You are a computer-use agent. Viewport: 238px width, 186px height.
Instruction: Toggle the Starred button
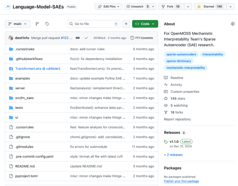210,7
